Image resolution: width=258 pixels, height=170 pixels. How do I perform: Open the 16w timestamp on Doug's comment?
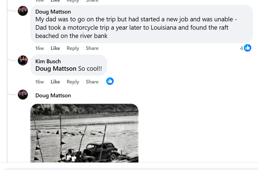[x=39, y=48]
